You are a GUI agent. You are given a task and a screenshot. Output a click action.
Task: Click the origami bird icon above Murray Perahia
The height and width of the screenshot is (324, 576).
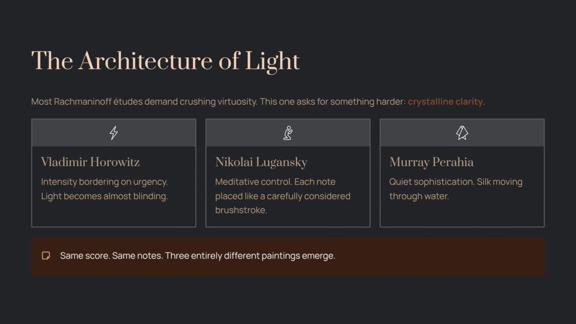pyautogui.click(x=462, y=133)
